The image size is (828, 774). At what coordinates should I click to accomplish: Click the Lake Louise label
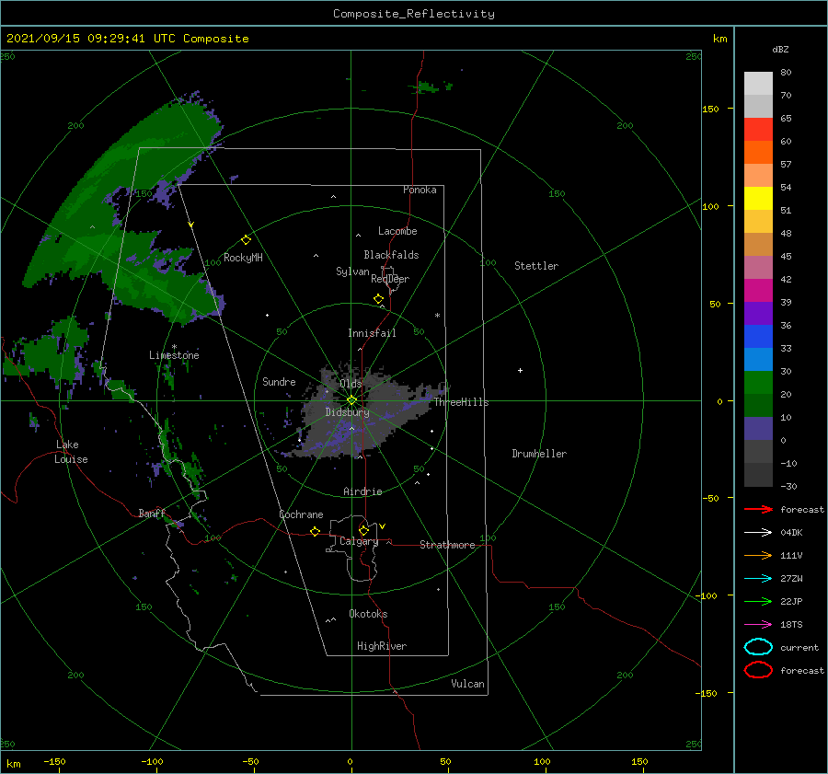coord(71,452)
